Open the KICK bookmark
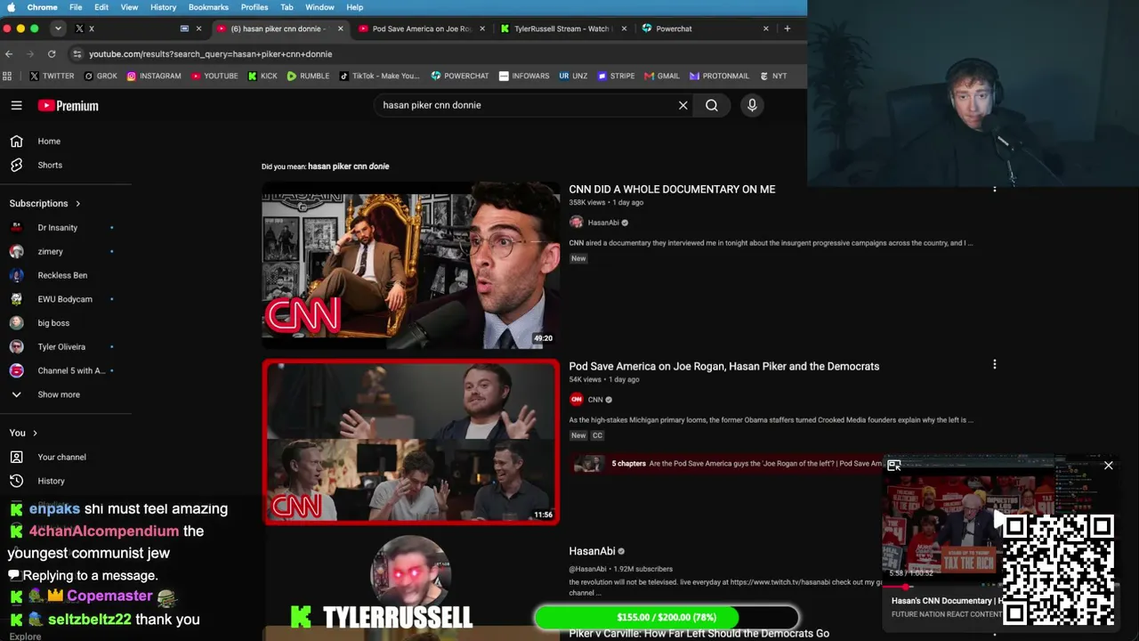This screenshot has height=641, width=1139. tap(263, 76)
